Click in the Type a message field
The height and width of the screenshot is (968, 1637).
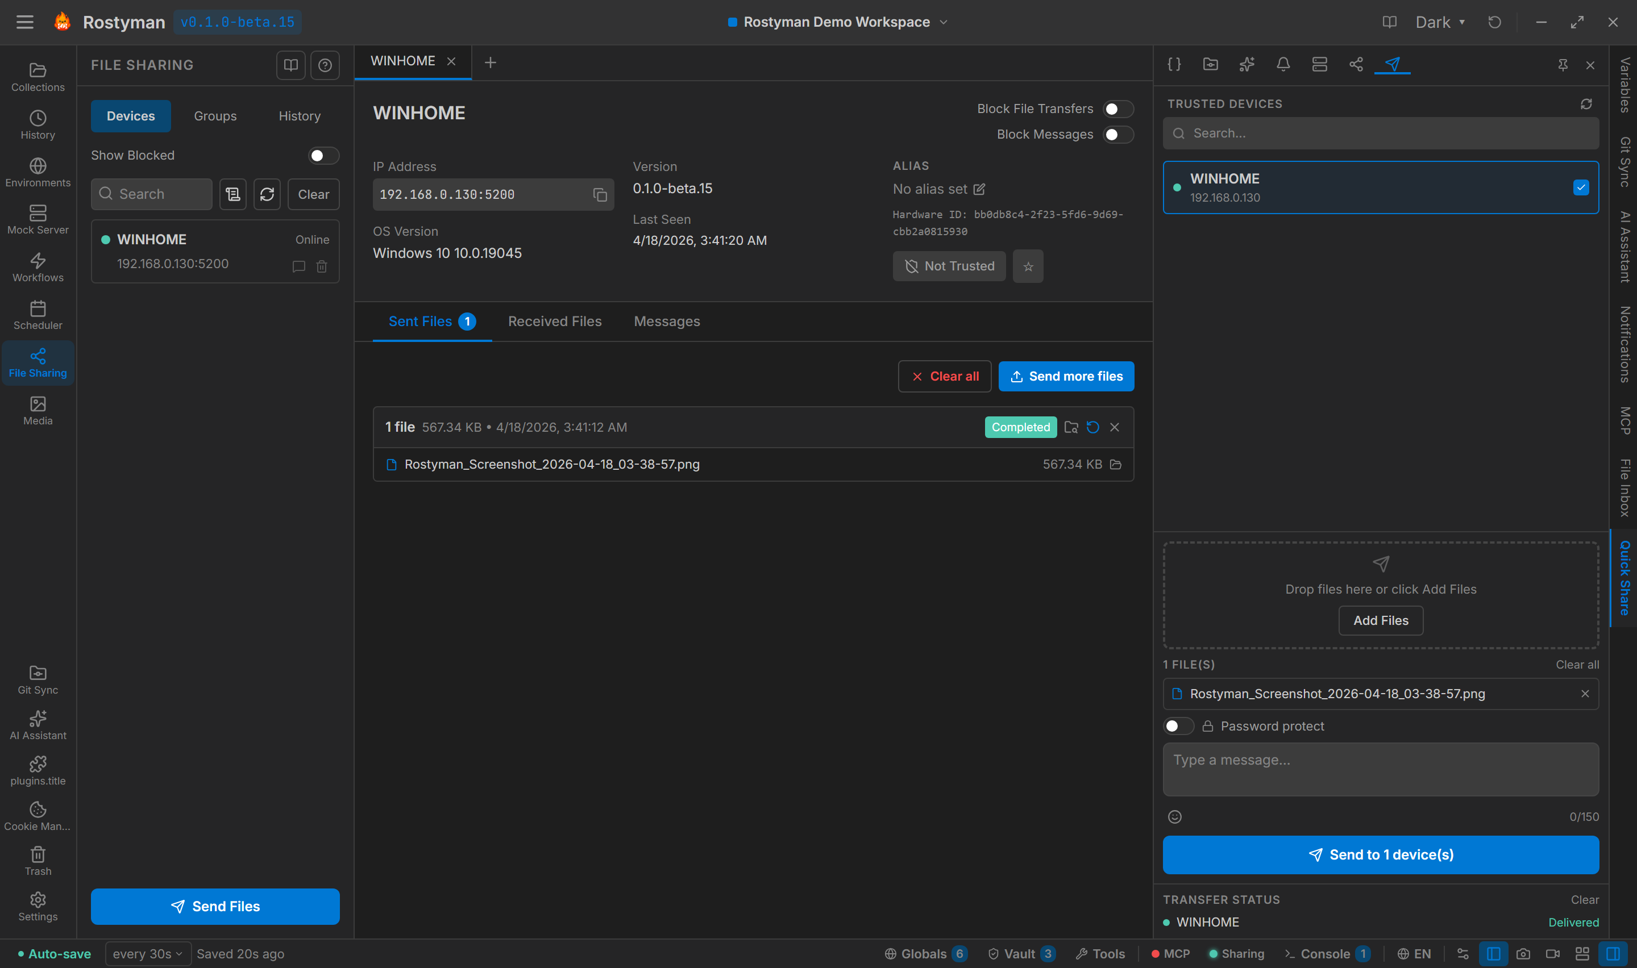(x=1380, y=769)
